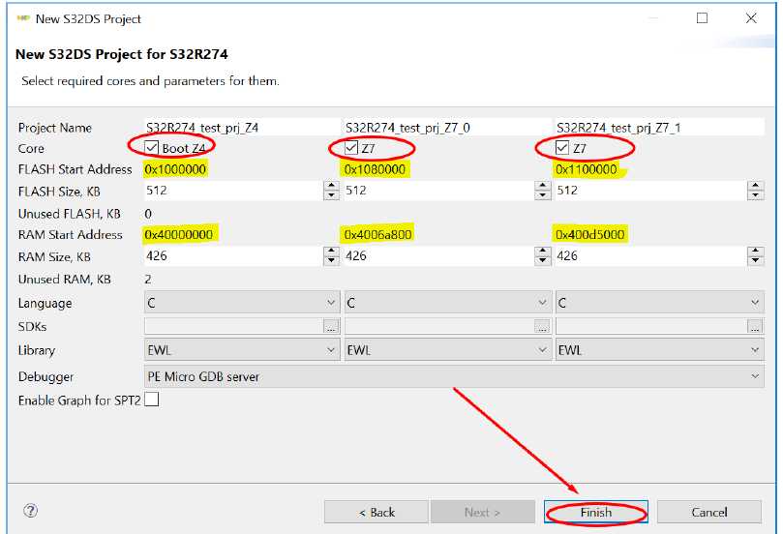The height and width of the screenshot is (534, 783).
Task: Click the RAM Size 426 field for Z7_0
Action: [x=439, y=255]
